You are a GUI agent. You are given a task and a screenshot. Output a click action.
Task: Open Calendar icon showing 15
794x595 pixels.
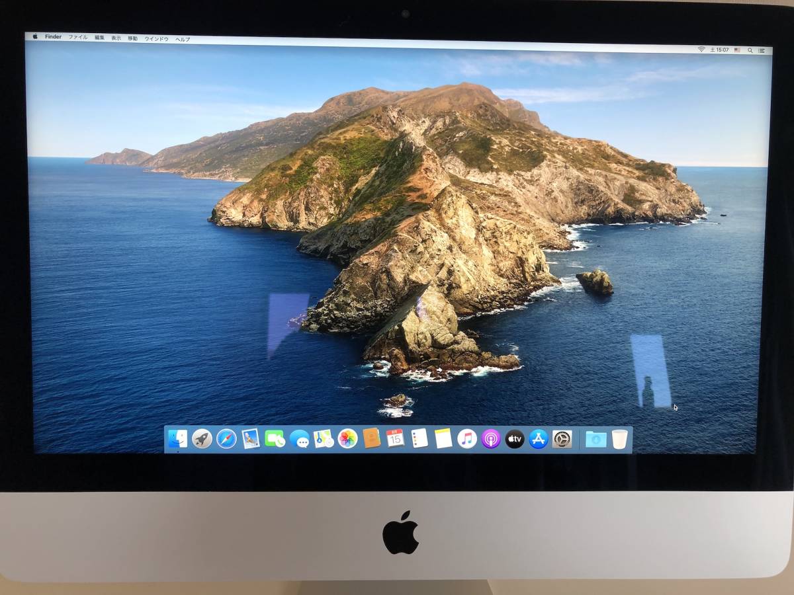[396, 438]
